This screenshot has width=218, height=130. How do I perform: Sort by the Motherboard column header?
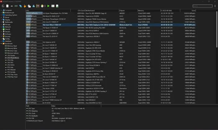point(102,11)
